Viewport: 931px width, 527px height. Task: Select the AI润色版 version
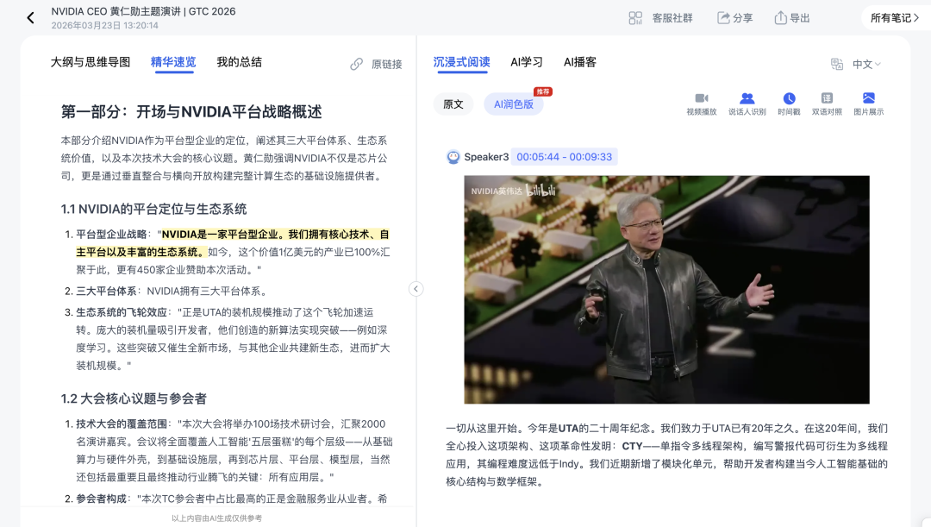tap(514, 104)
